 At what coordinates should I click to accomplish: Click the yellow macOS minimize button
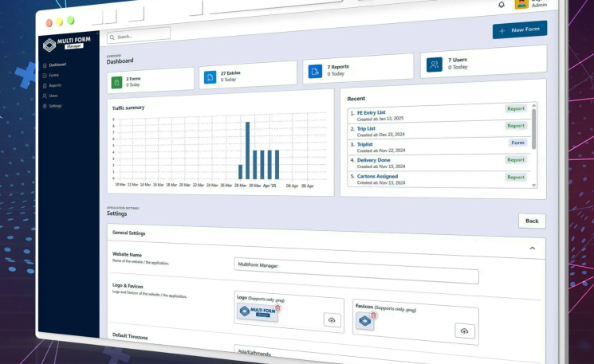point(60,22)
